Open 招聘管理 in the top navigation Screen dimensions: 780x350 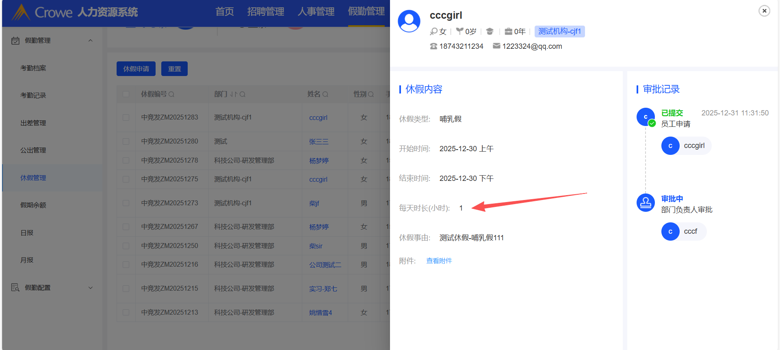click(x=265, y=12)
